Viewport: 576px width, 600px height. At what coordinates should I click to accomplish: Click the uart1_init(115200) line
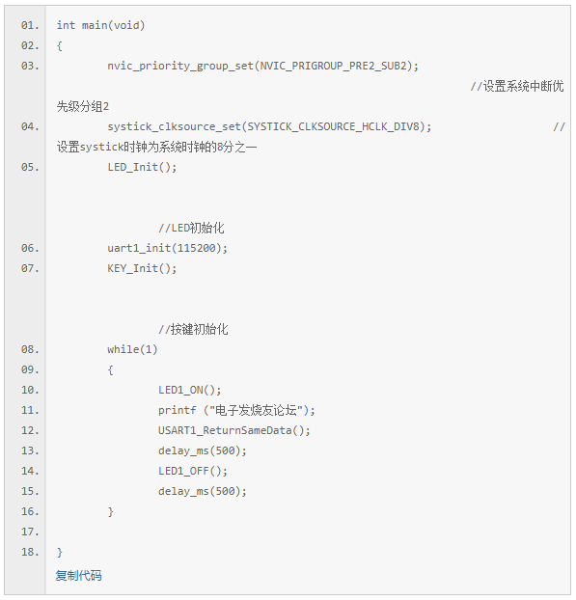167,248
